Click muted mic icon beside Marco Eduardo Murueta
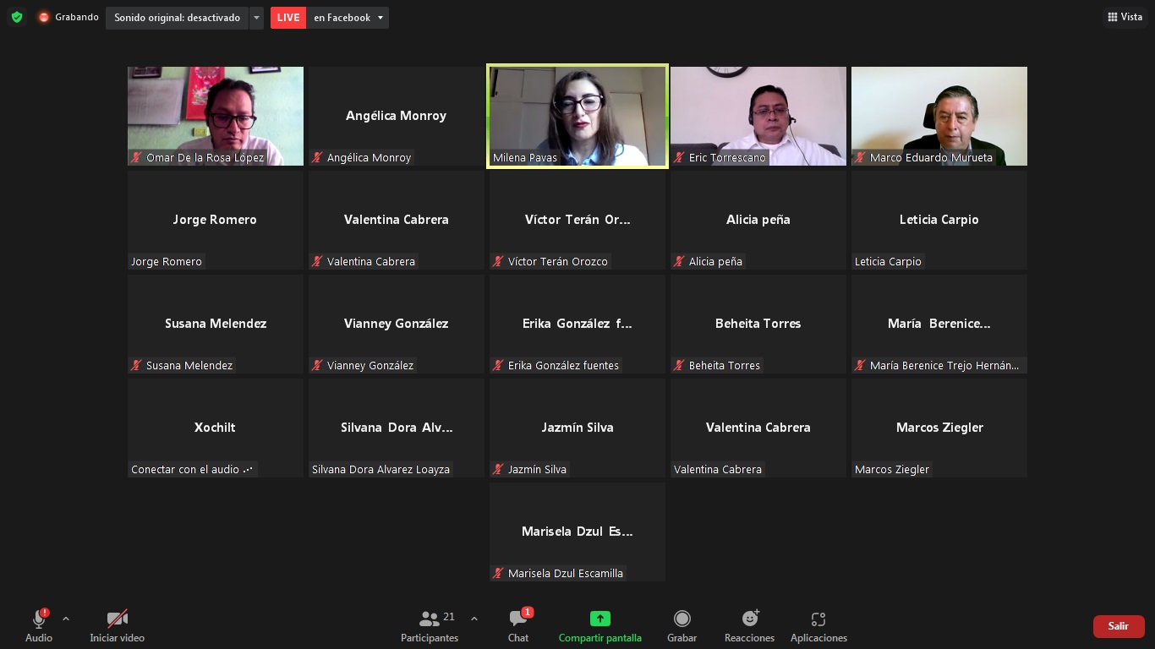The image size is (1155, 649). [x=860, y=157]
